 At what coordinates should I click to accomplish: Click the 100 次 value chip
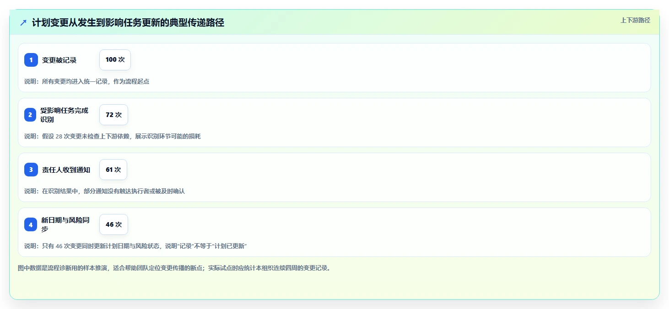click(x=115, y=60)
